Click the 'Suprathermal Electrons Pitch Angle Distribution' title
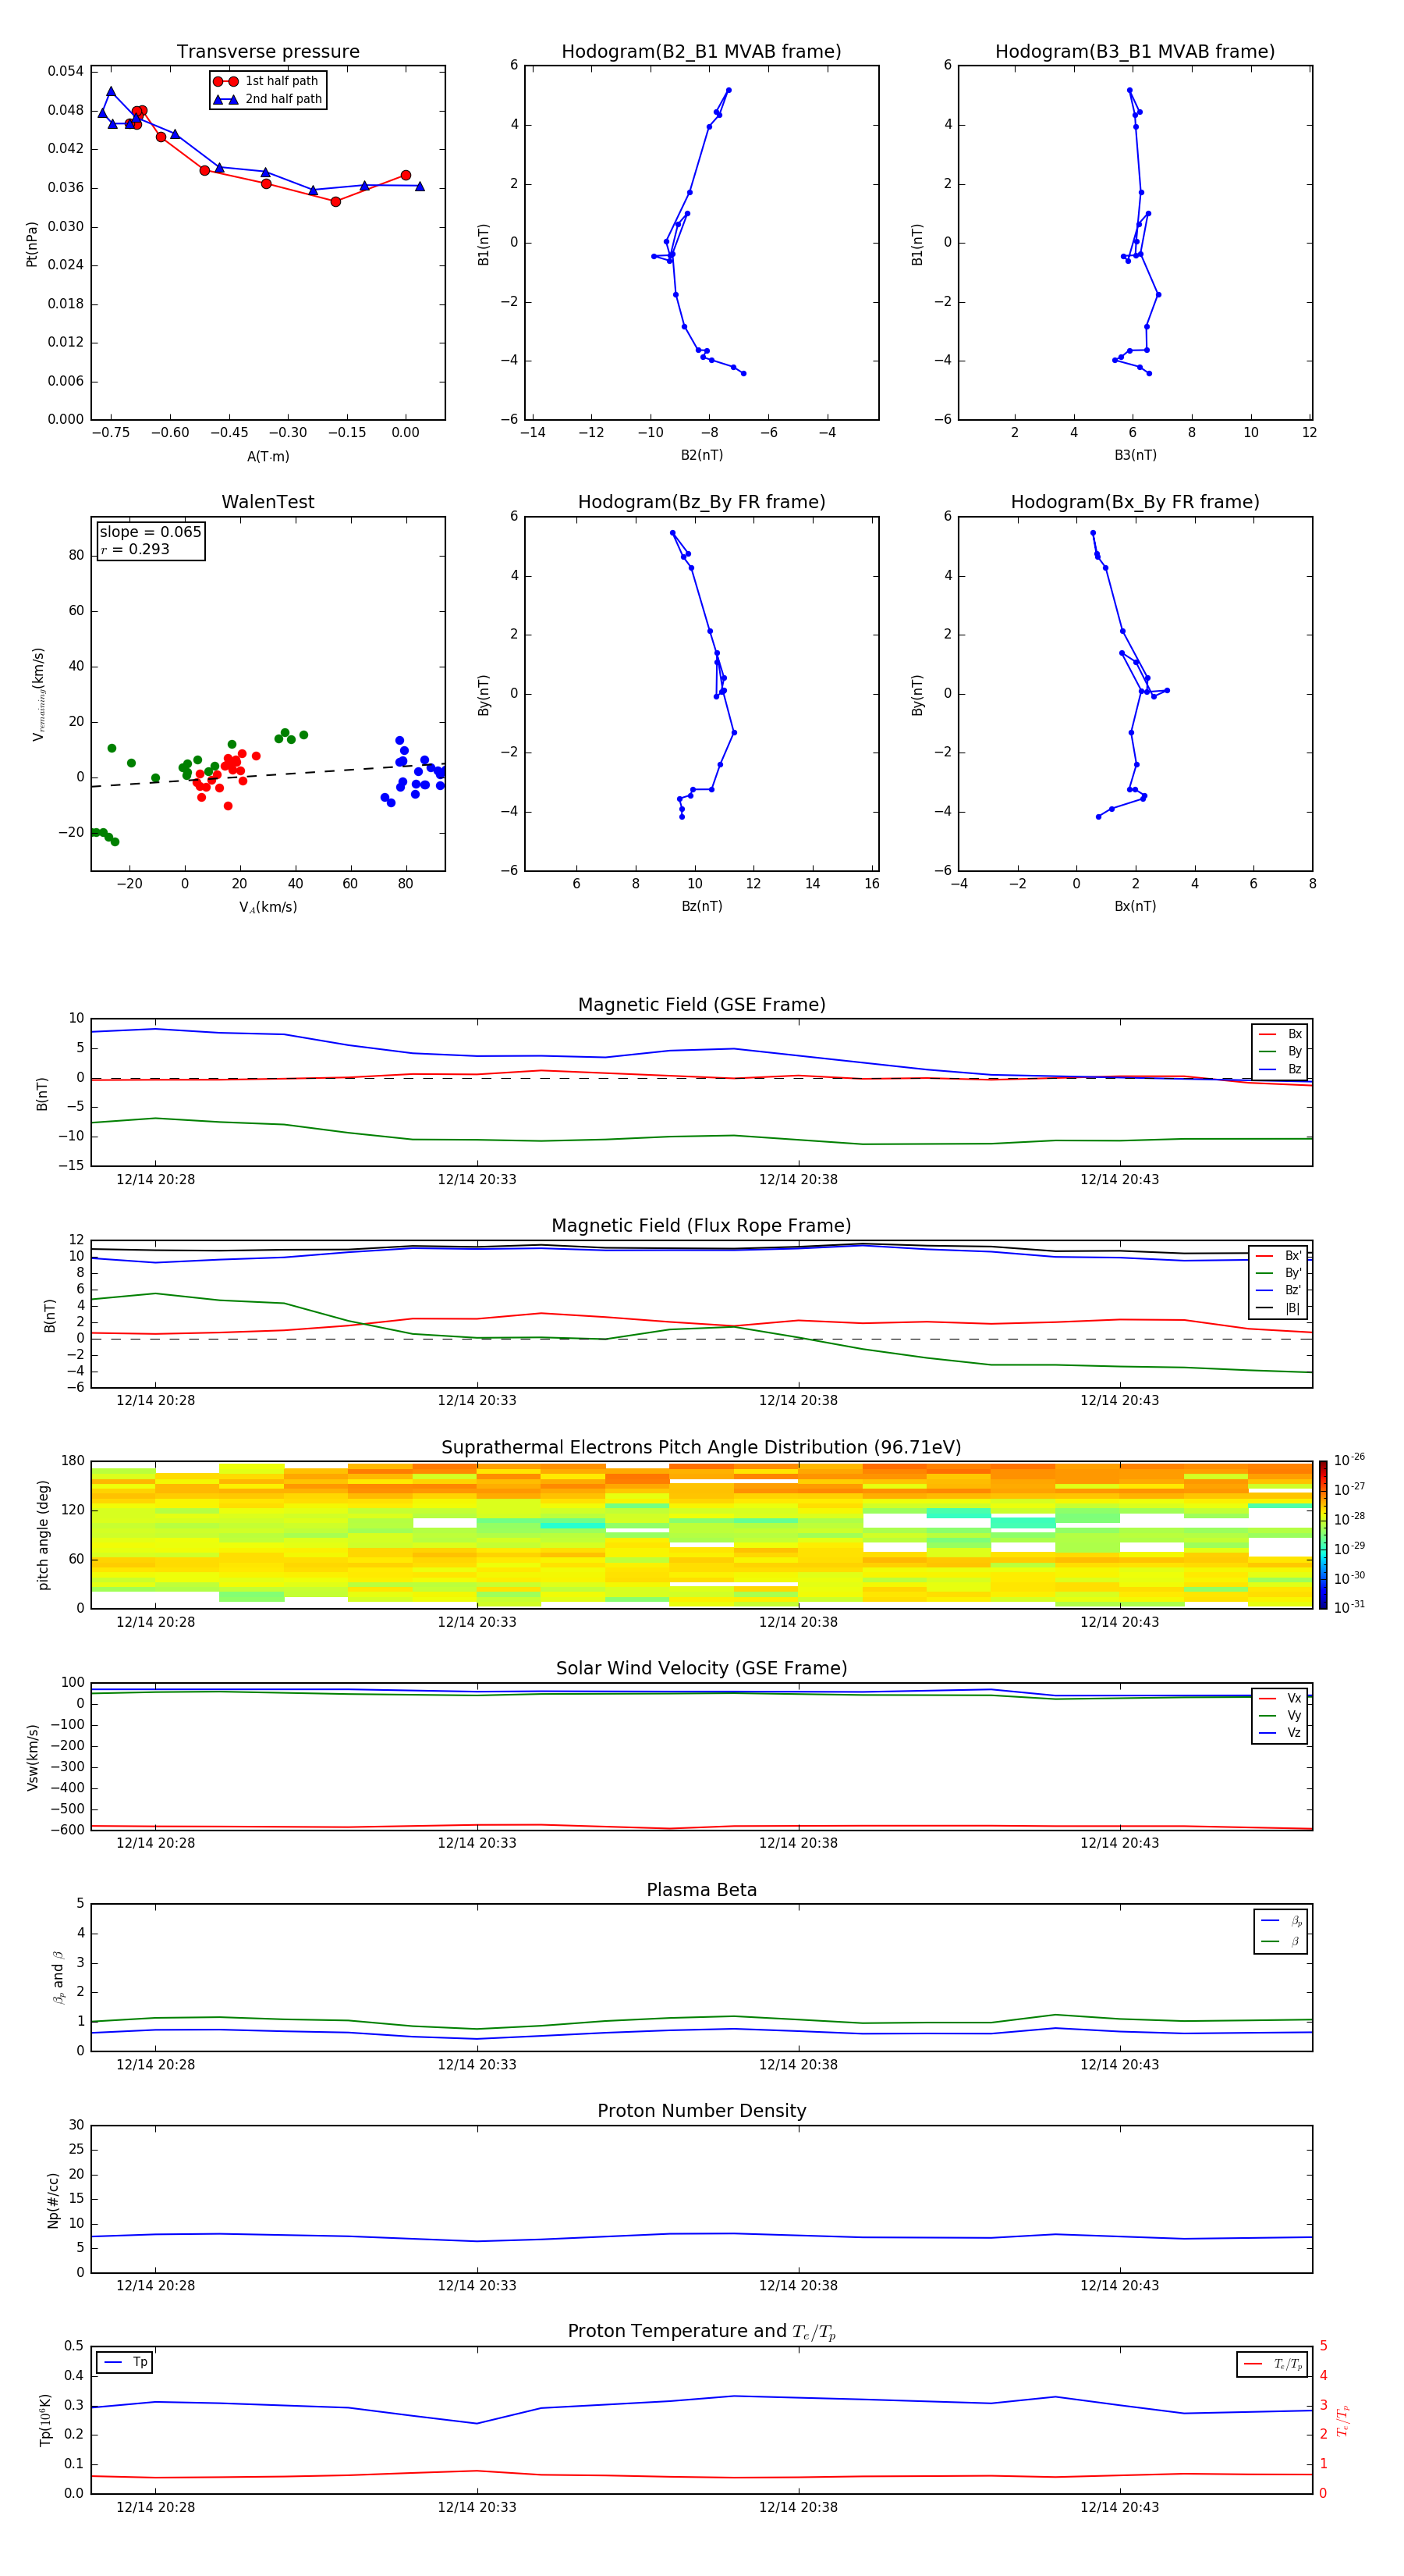 coord(701,1448)
